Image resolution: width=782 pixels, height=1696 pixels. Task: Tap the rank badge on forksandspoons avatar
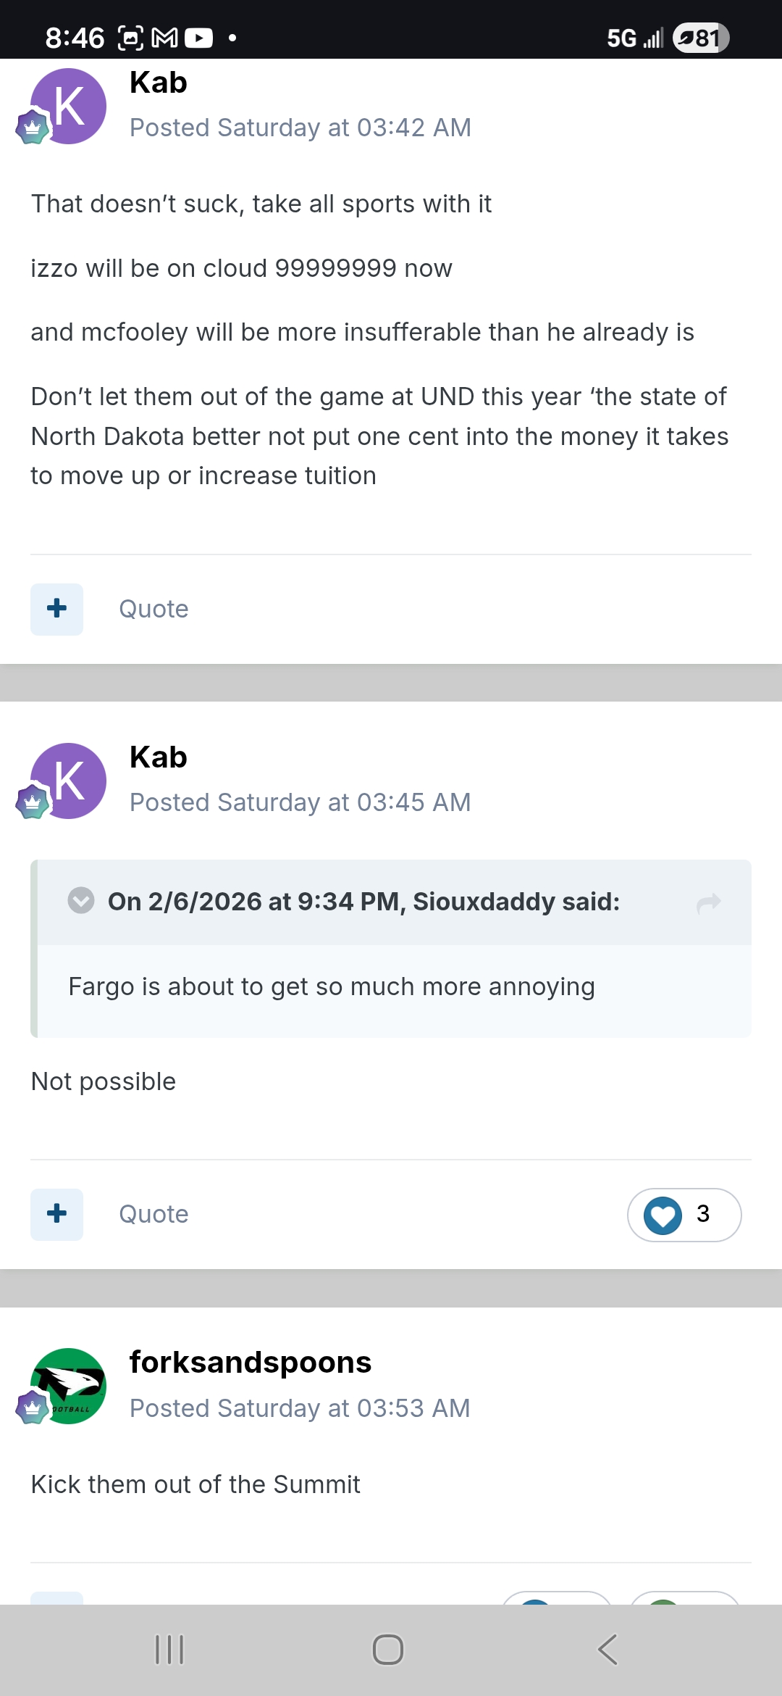click(x=32, y=1408)
